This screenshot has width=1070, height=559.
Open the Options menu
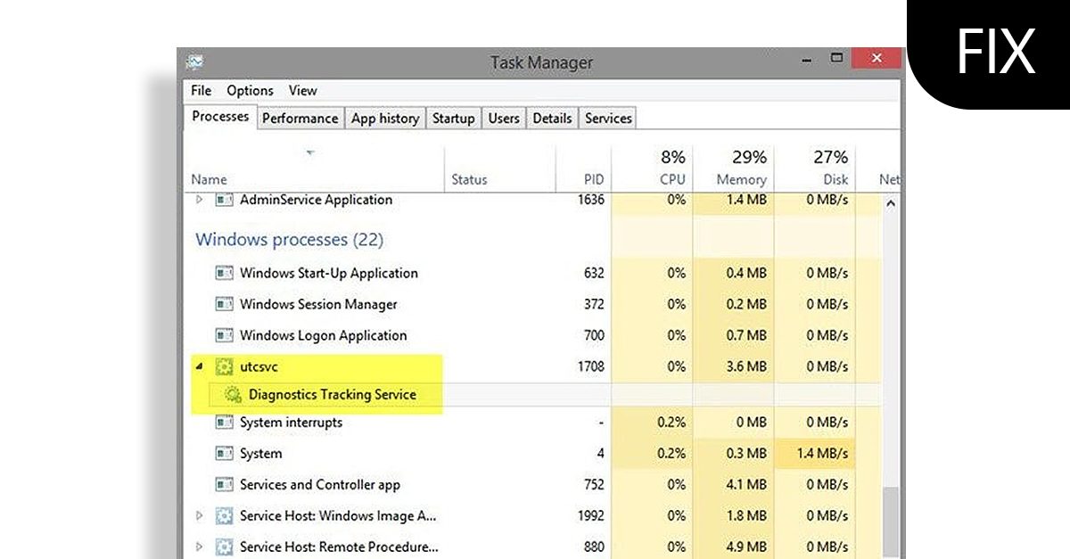click(x=250, y=90)
